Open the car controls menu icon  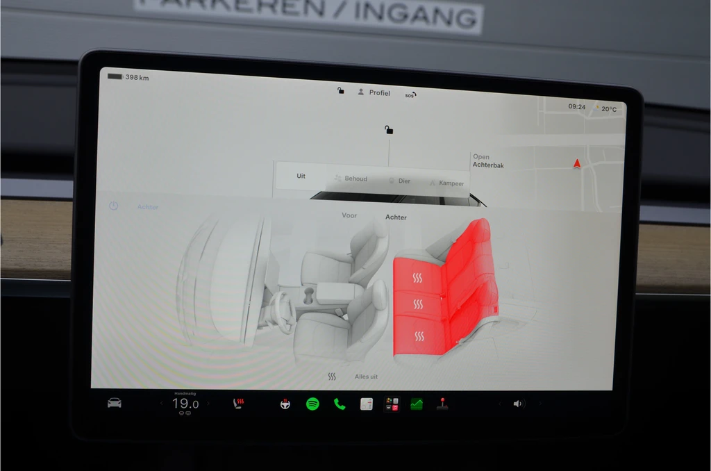pyautogui.click(x=115, y=403)
